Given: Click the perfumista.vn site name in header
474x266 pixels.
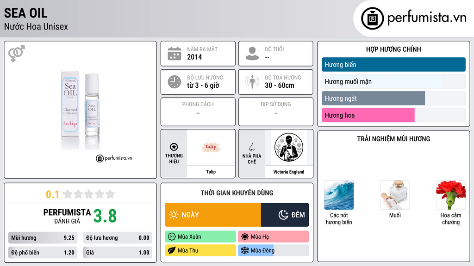Looking at the screenshot, I should click(427, 18).
